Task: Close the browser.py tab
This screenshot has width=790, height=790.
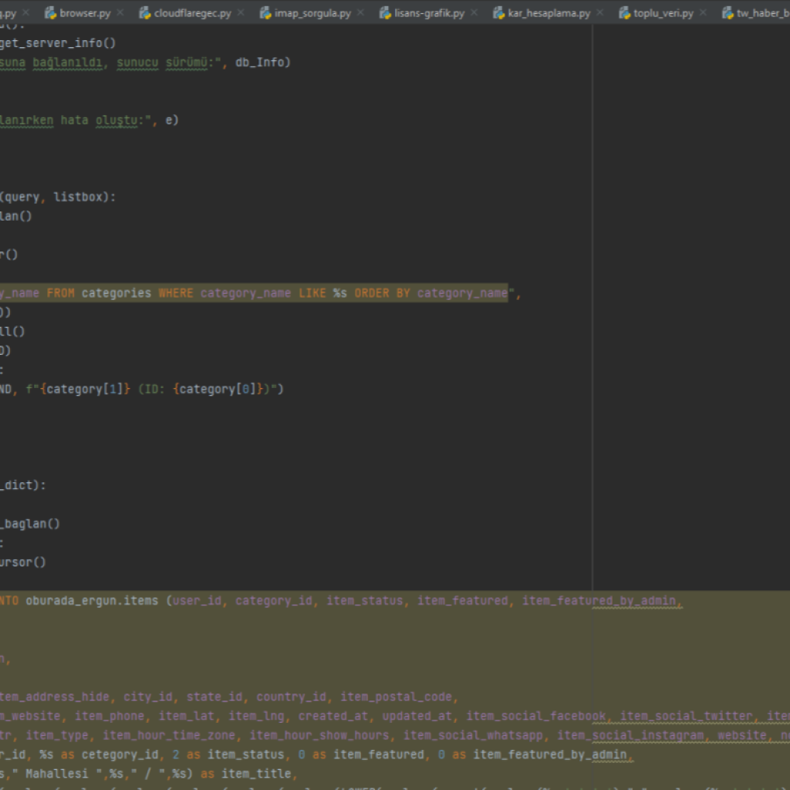Action: pyautogui.click(x=120, y=12)
